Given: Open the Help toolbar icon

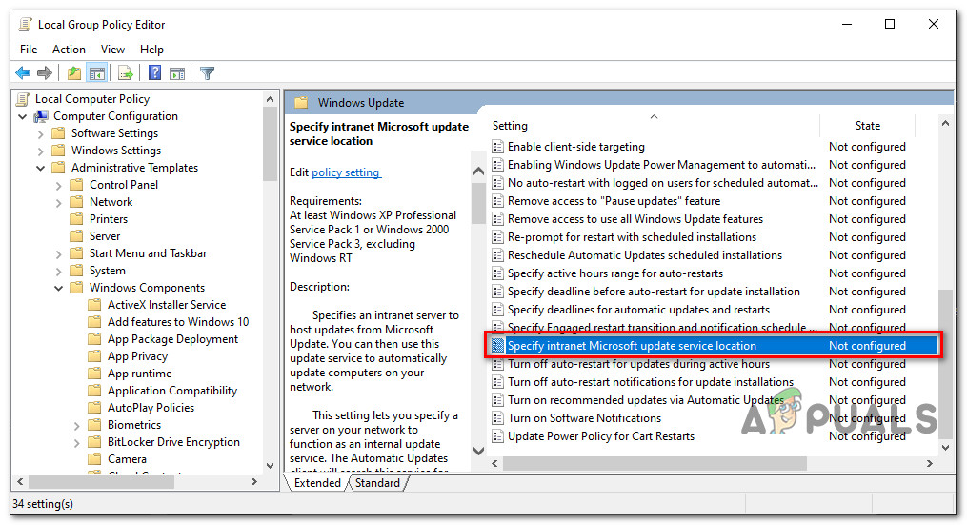Looking at the screenshot, I should coord(154,72).
